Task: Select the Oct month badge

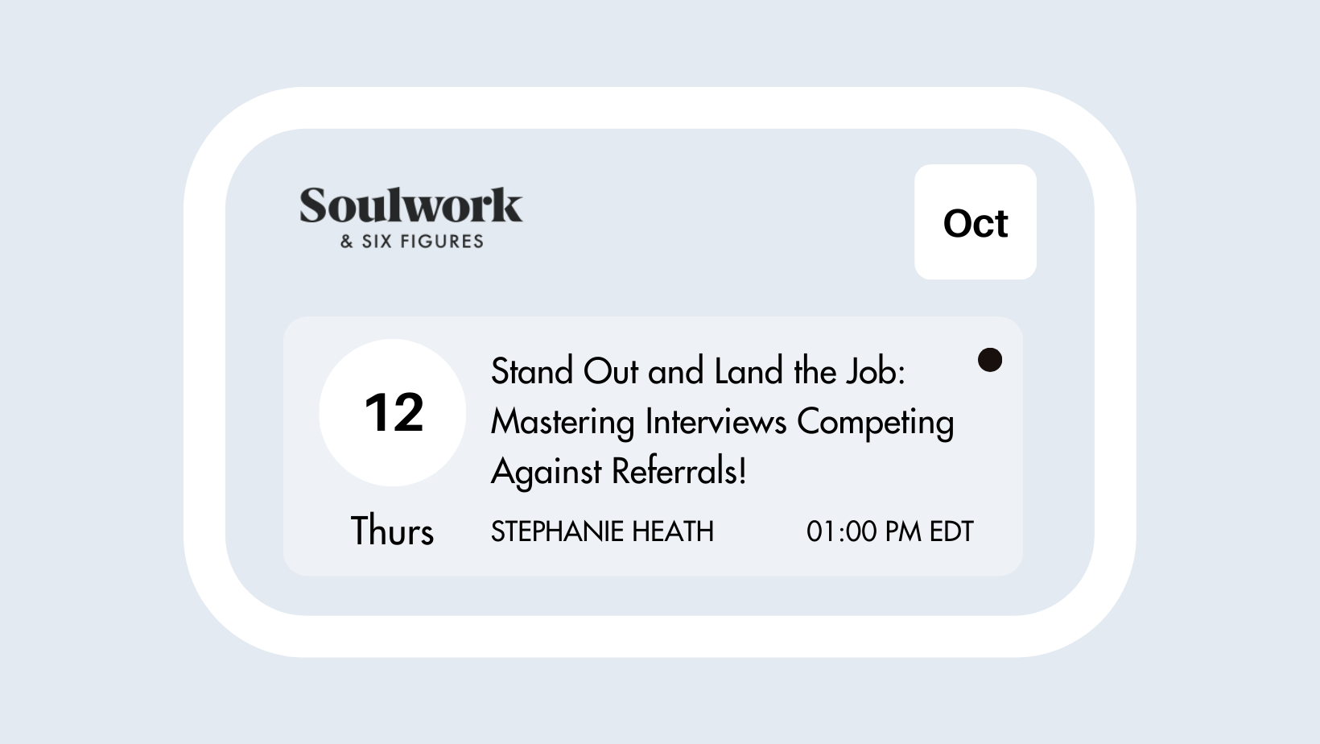Action: 975,222
